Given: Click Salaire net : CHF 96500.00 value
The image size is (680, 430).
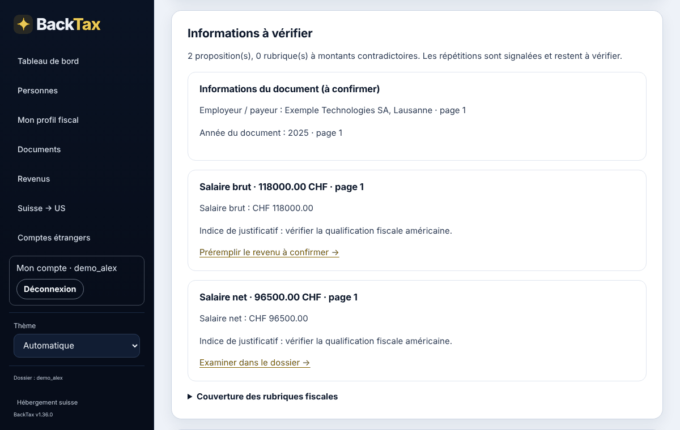Looking at the screenshot, I should tap(254, 319).
